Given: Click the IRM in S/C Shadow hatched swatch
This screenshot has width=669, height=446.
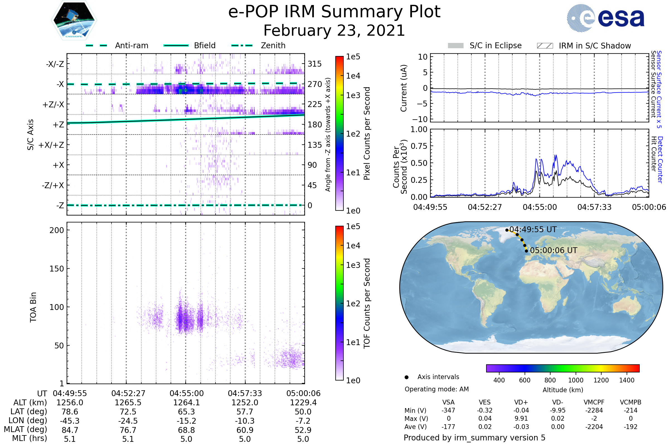Looking at the screenshot, I should click(x=545, y=46).
